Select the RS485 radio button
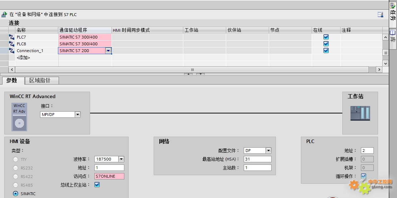Image resolution: width=397 pixels, height=198 pixels. pos(16,185)
